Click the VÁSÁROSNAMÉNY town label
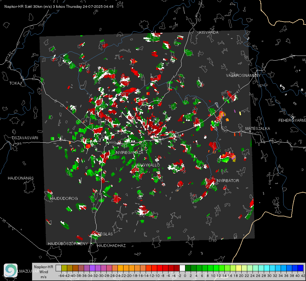 [243, 76]
